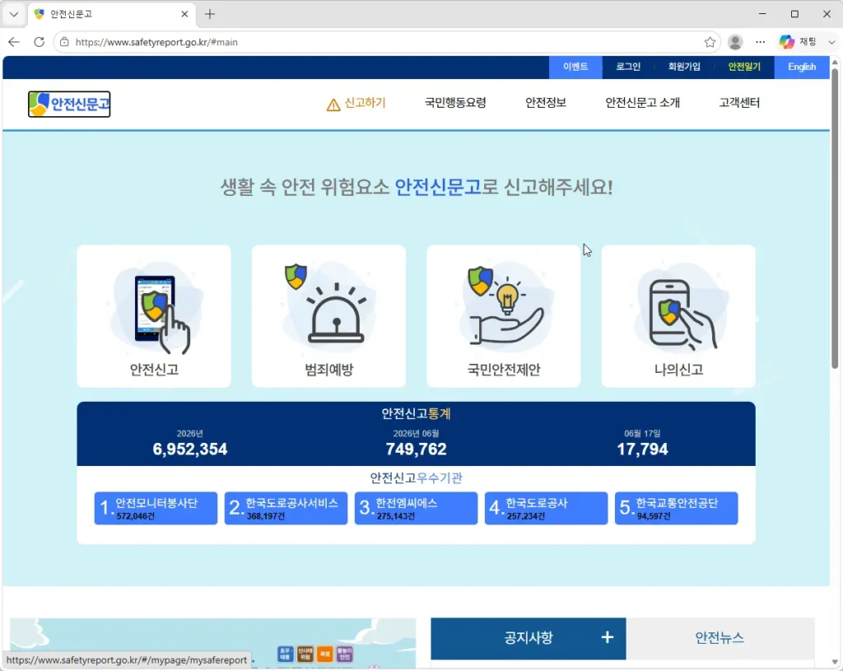The image size is (843, 671).
Task: Click the address bar URL
Action: click(x=156, y=42)
